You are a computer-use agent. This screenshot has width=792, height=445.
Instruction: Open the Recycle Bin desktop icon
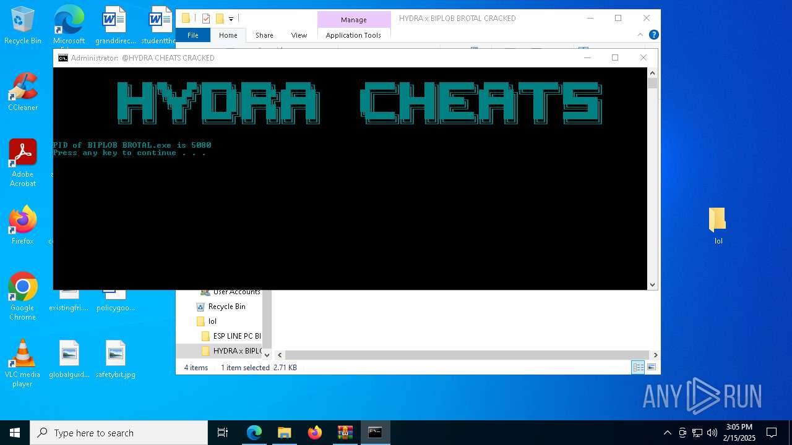tap(23, 25)
